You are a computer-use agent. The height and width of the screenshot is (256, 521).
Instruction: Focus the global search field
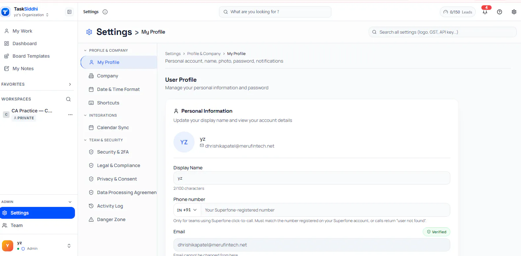click(275, 12)
